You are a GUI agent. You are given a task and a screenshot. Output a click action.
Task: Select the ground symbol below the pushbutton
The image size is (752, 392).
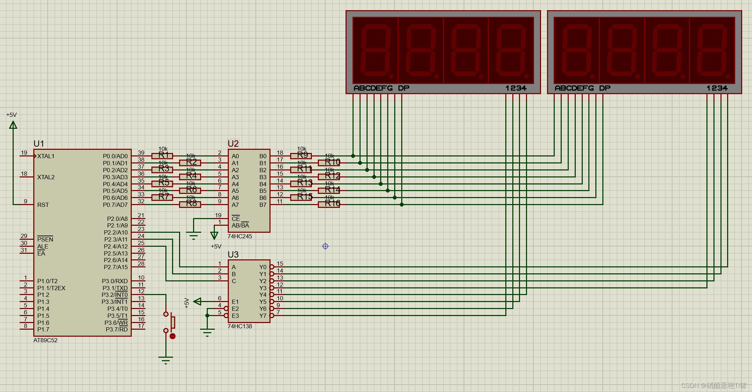pos(165,359)
